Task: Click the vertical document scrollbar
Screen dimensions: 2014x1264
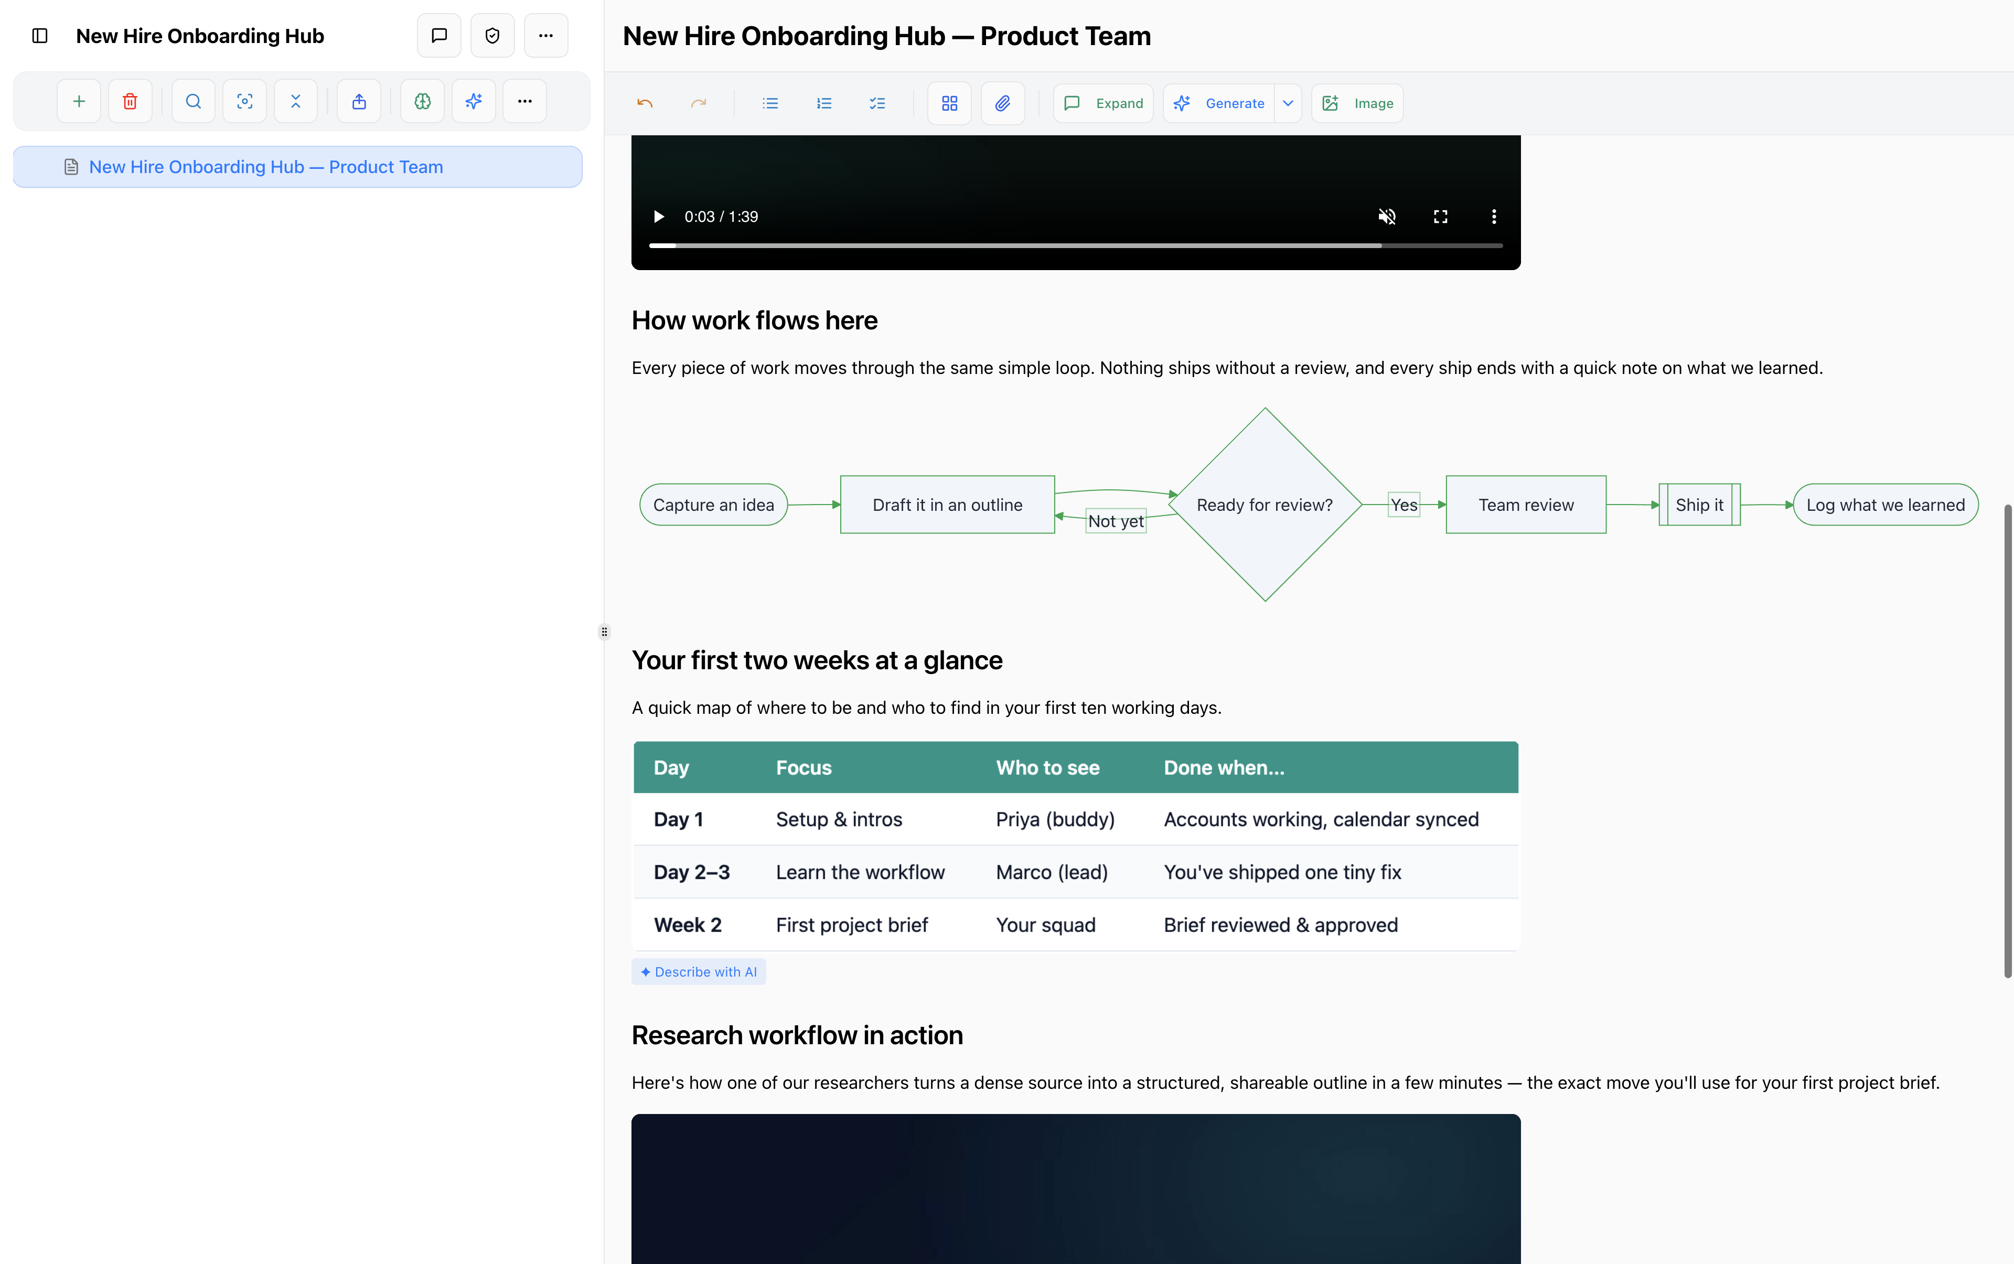Action: point(2007,741)
